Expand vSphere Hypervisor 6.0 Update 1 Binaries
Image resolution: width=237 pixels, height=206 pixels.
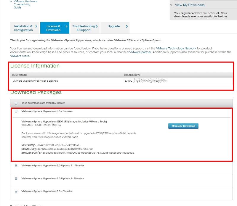[x=16, y=178]
